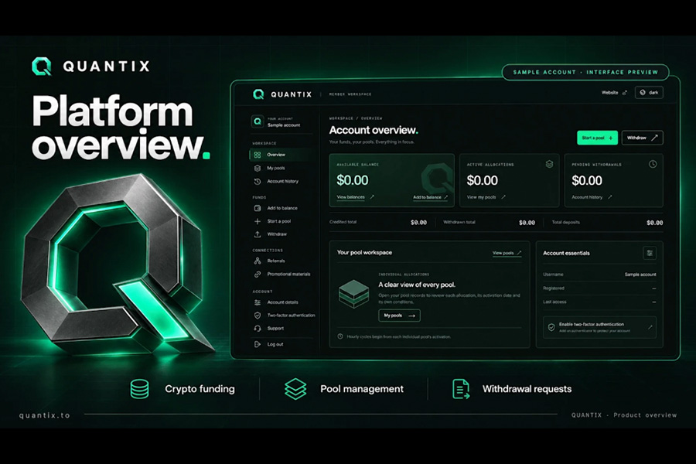The image size is (696, 464).
Task: Enable two-factor authentication in Account essentials
Action: click(599, 327)
